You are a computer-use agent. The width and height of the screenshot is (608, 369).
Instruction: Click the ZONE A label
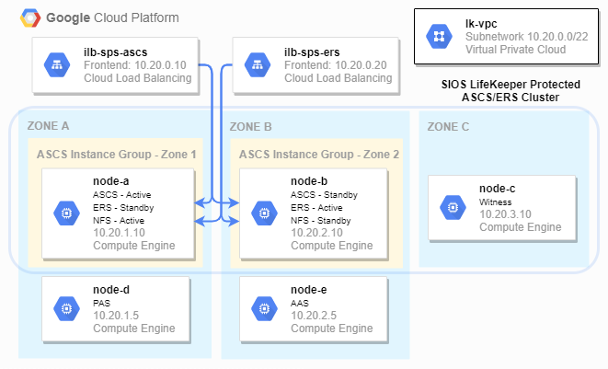pos(49,126)
